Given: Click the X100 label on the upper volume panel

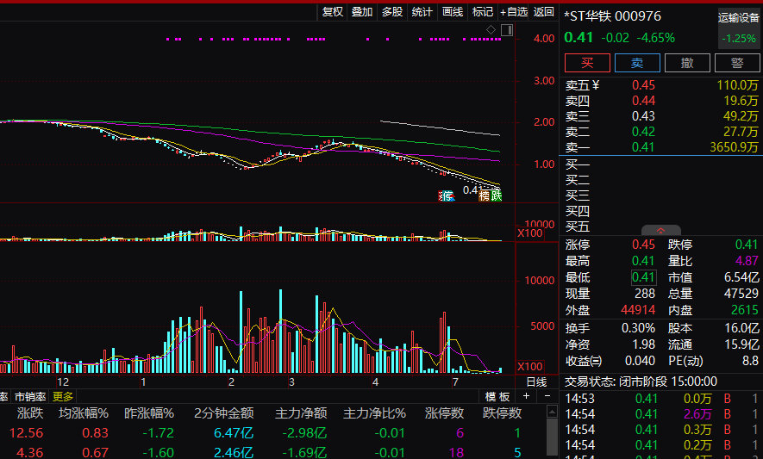Looking at the screenshot, I should (529, 233).
